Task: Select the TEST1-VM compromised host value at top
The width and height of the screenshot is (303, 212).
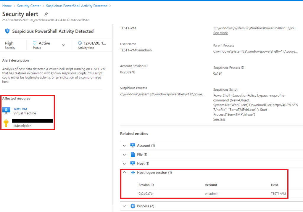Action: (128, 28)
